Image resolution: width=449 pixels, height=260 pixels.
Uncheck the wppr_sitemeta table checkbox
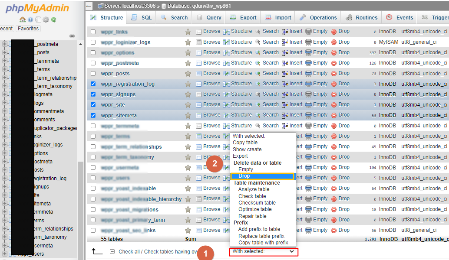93,115
